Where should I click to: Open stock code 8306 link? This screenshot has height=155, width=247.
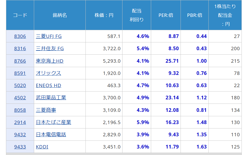pyautogui.click(x=20, y=36)
